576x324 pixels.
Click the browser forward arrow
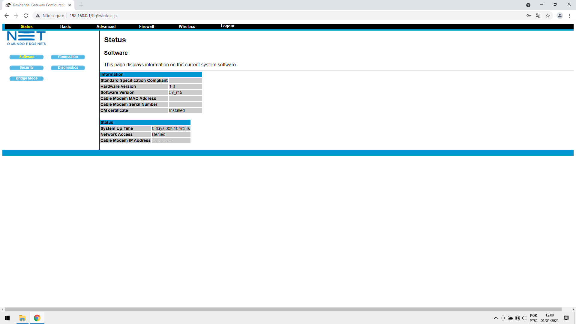(16, 16)
